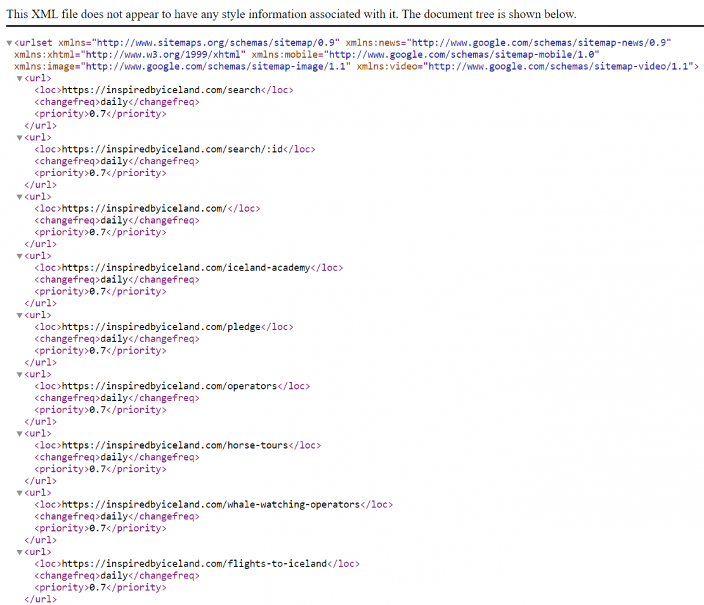Image resolution: width=704 pixels, height=605 pixels.
Task: Collapse the url node for iceland-academy
Action: 19,256
